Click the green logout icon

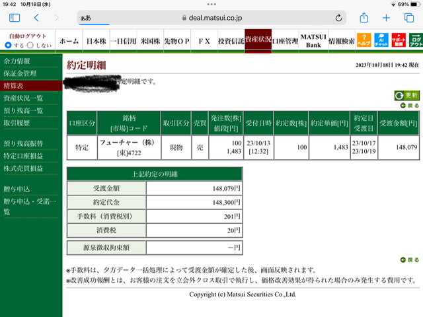416,40
